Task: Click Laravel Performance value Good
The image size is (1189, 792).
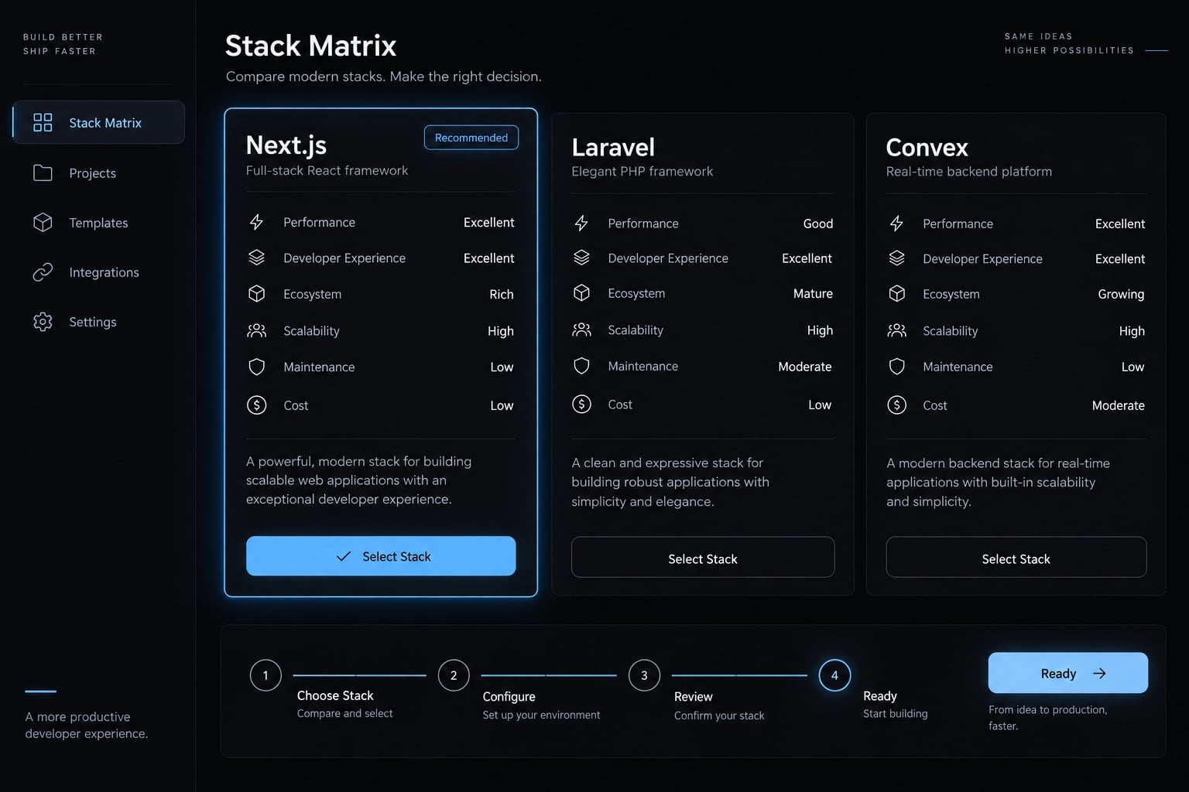Action: pyautogui.click(x=818, y=224)
